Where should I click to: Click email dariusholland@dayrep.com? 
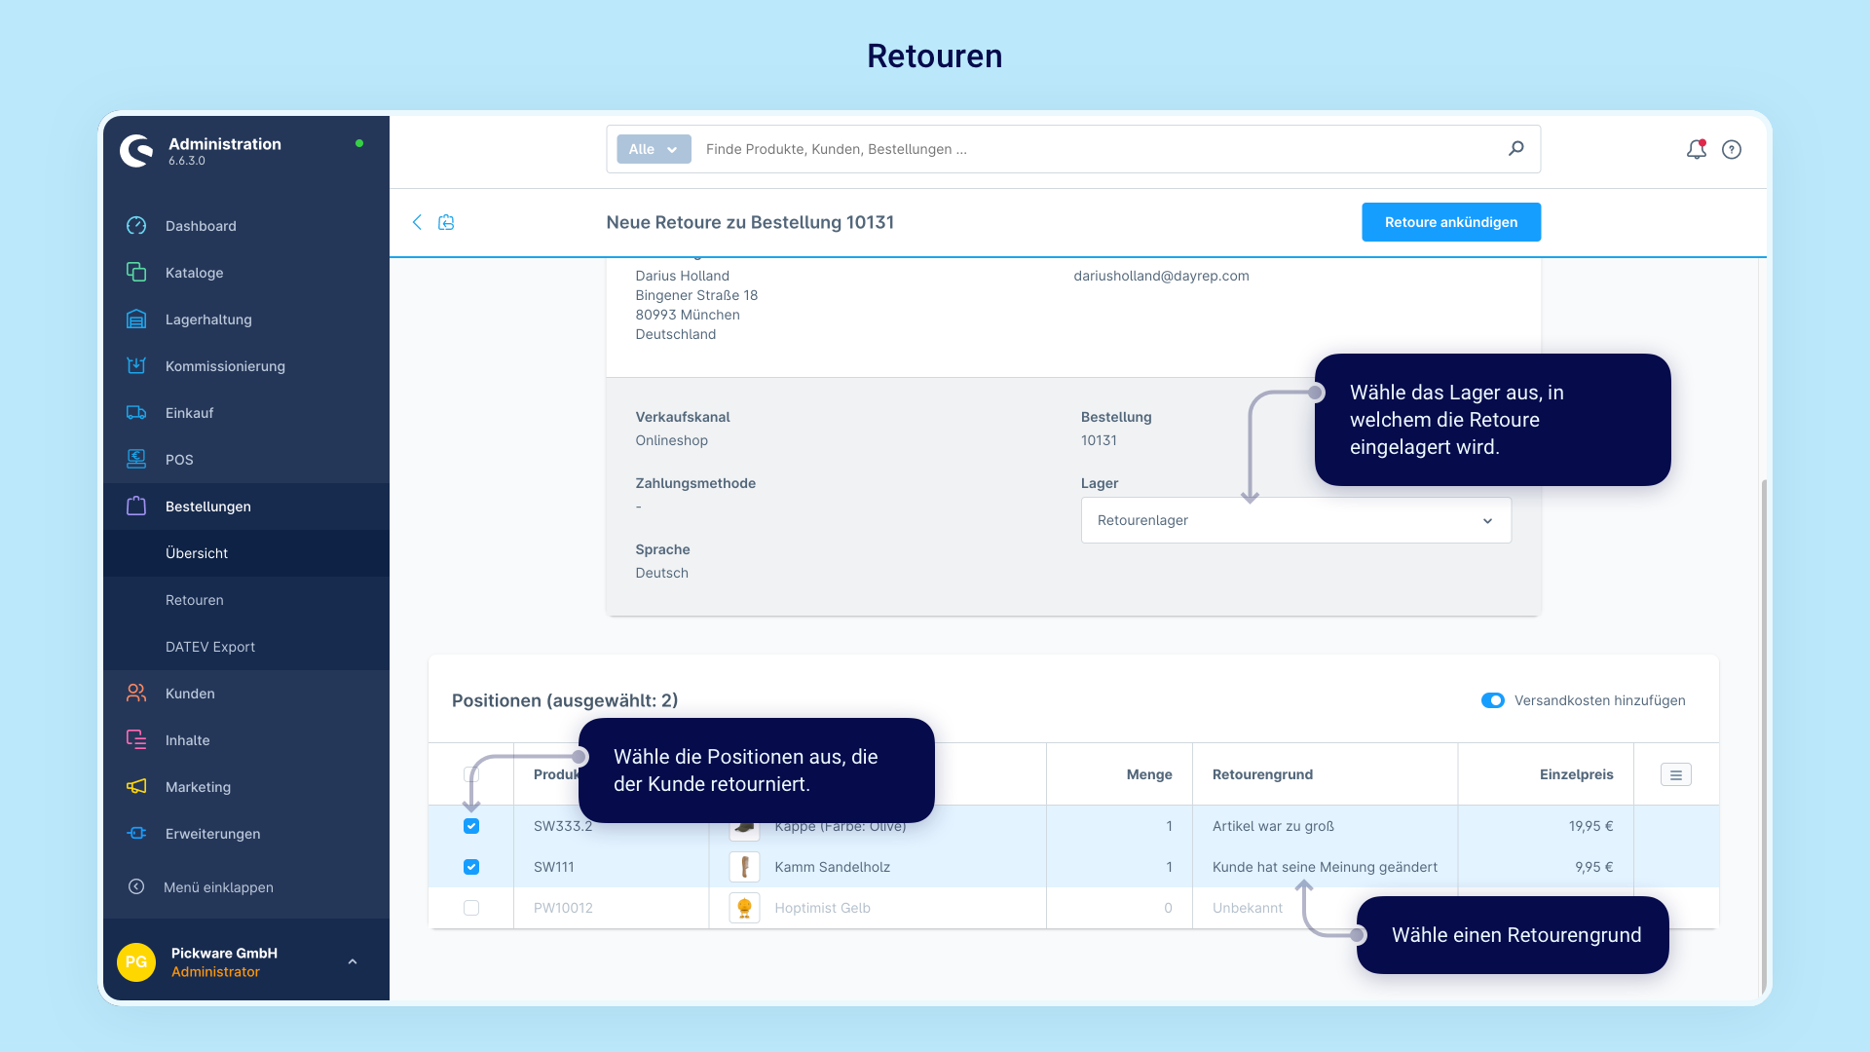pos(1161,276)
